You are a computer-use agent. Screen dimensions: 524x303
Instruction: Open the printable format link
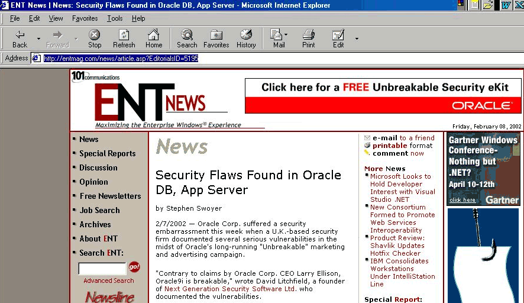point(402,146)
